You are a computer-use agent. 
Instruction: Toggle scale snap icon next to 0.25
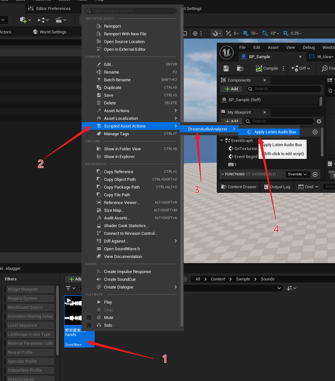[286, 33]
